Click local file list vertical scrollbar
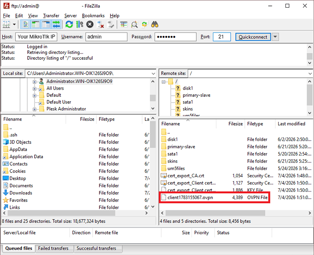The height and width of the screenshot is (255, 314). [153, 134]
